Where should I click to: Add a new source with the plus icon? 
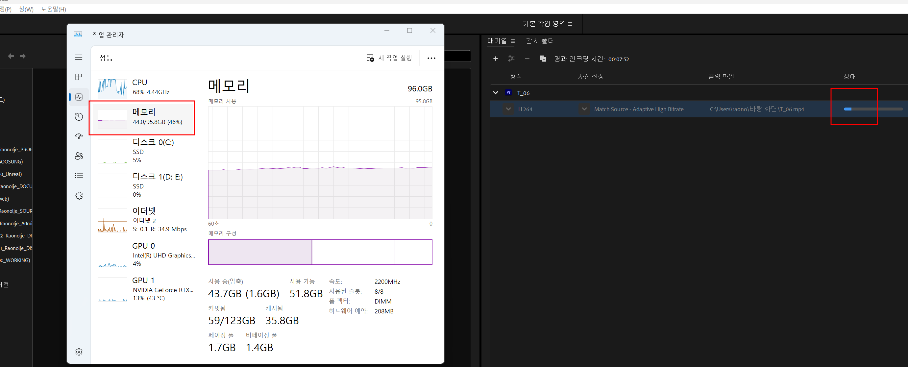point(496,59)
